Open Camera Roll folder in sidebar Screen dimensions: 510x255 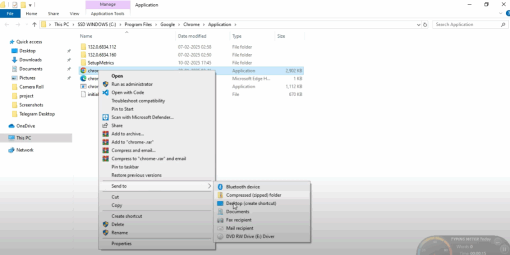[x=31, y=87]
